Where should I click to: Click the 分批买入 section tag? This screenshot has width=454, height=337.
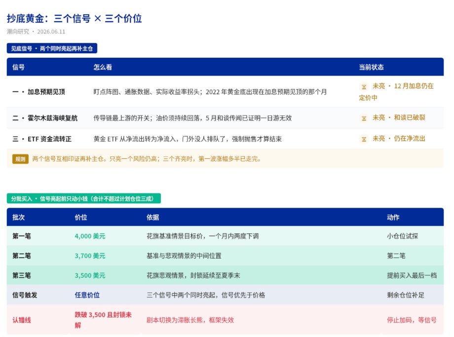pos(84,199)
